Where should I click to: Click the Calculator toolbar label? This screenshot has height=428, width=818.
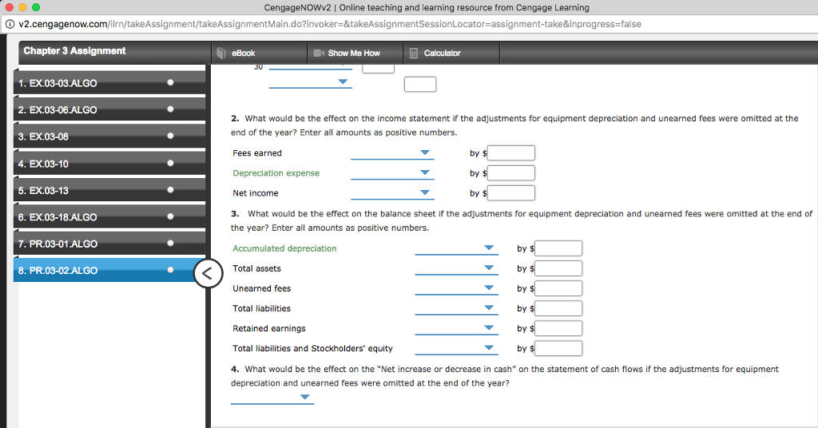coord(443,53)
